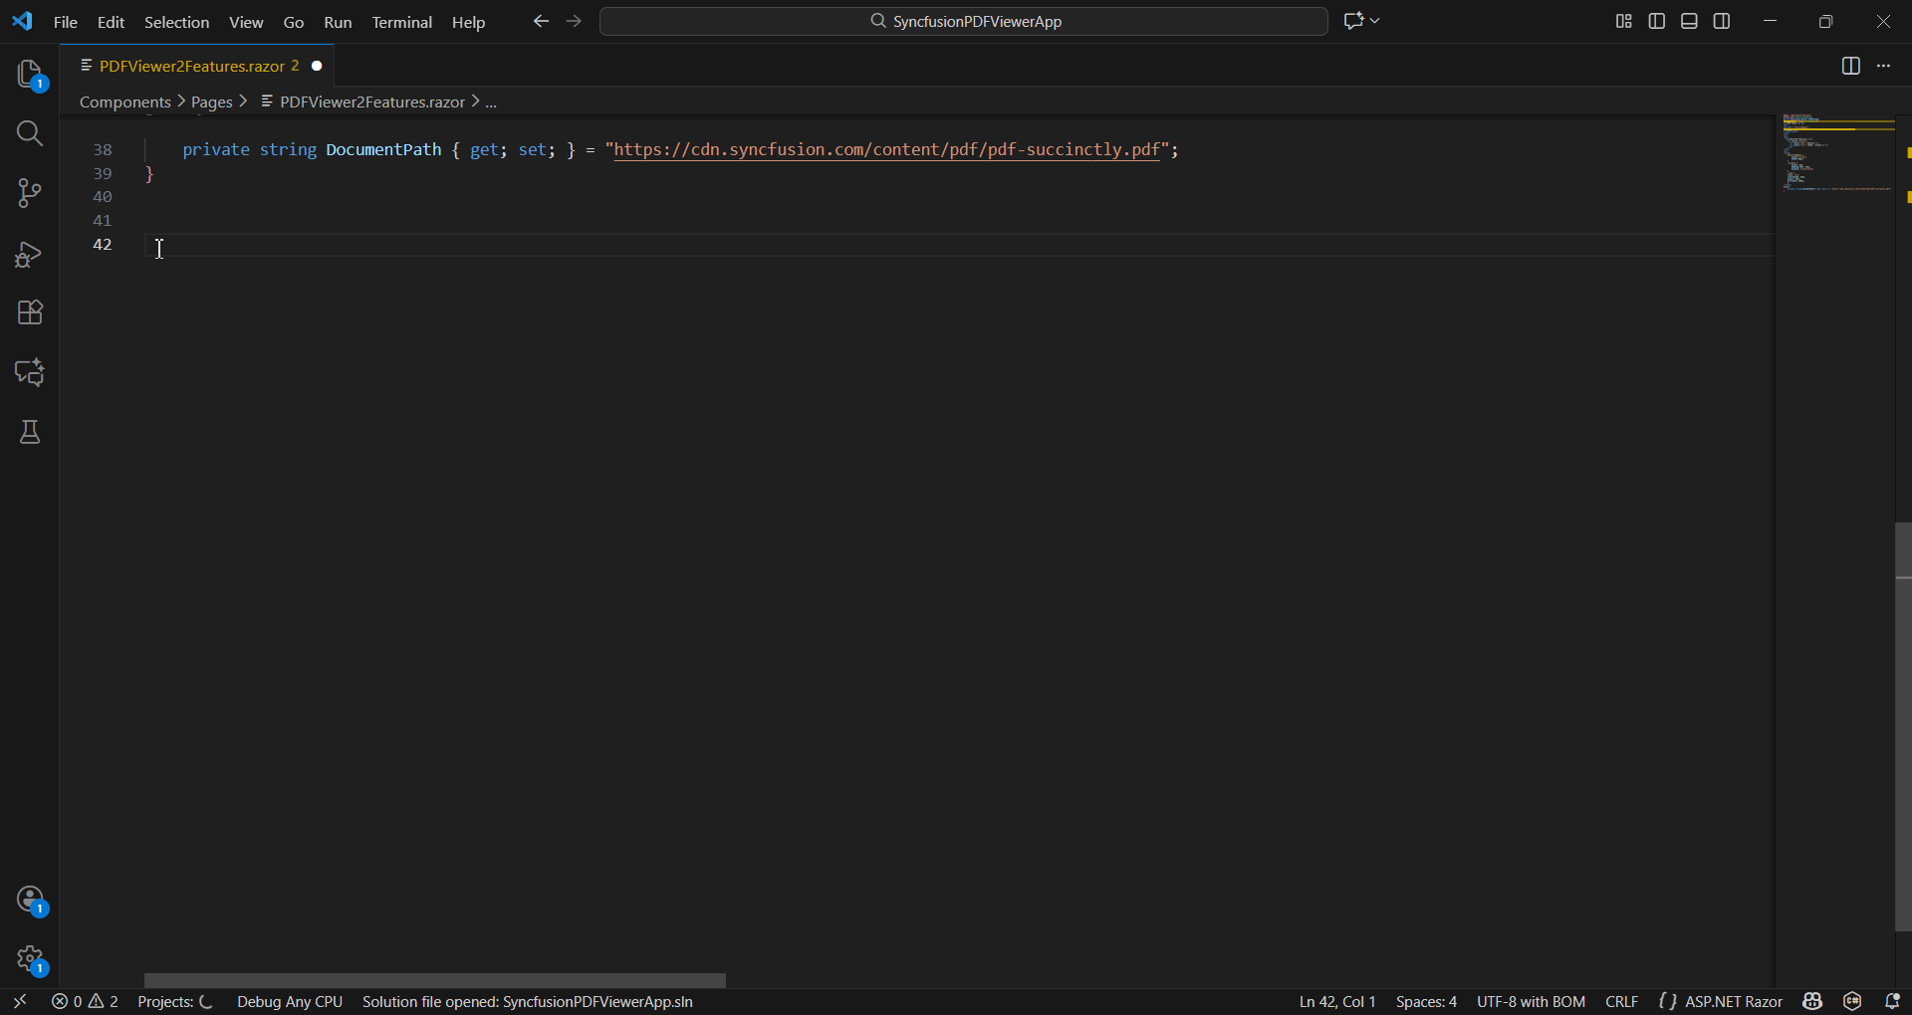
Task: Open Source Control panel
Action: (29, 193)
